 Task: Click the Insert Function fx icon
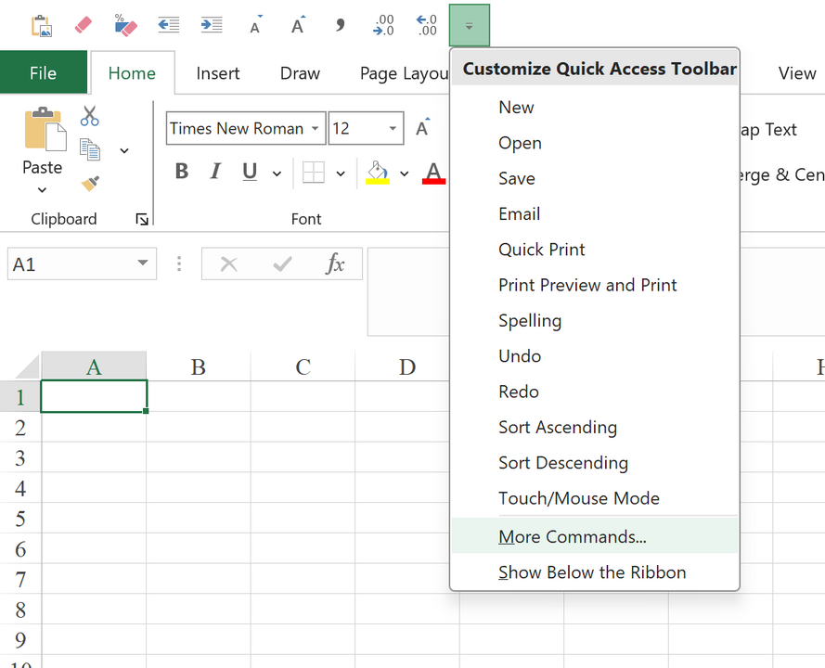point(335,264)
